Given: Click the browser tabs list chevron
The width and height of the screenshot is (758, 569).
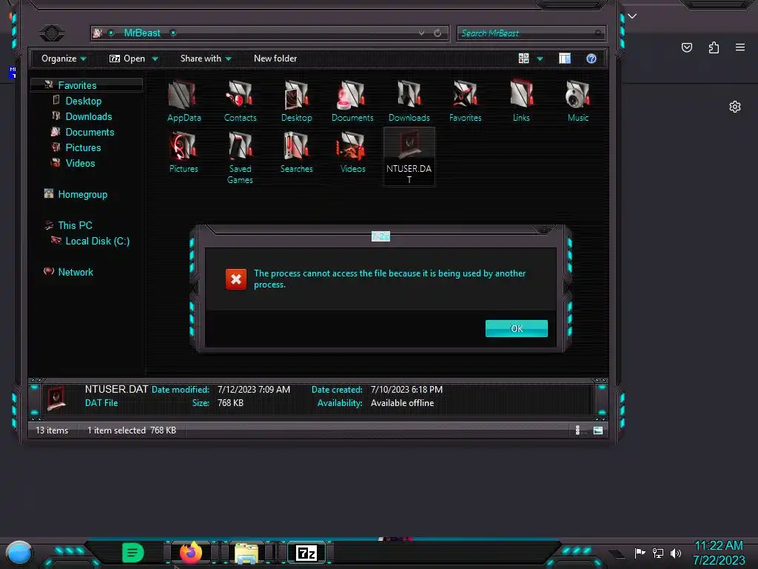Looking at the screenshot, I should pyautogui.click(x=632, y=16).
